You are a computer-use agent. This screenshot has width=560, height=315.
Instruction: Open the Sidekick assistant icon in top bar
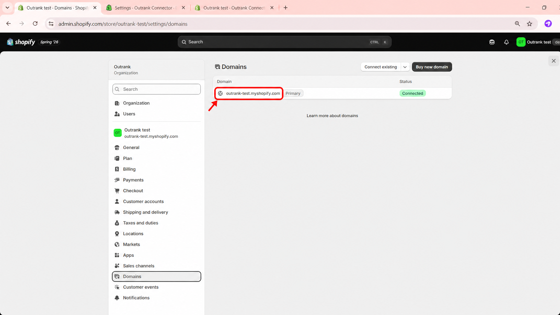click(492, 42)
